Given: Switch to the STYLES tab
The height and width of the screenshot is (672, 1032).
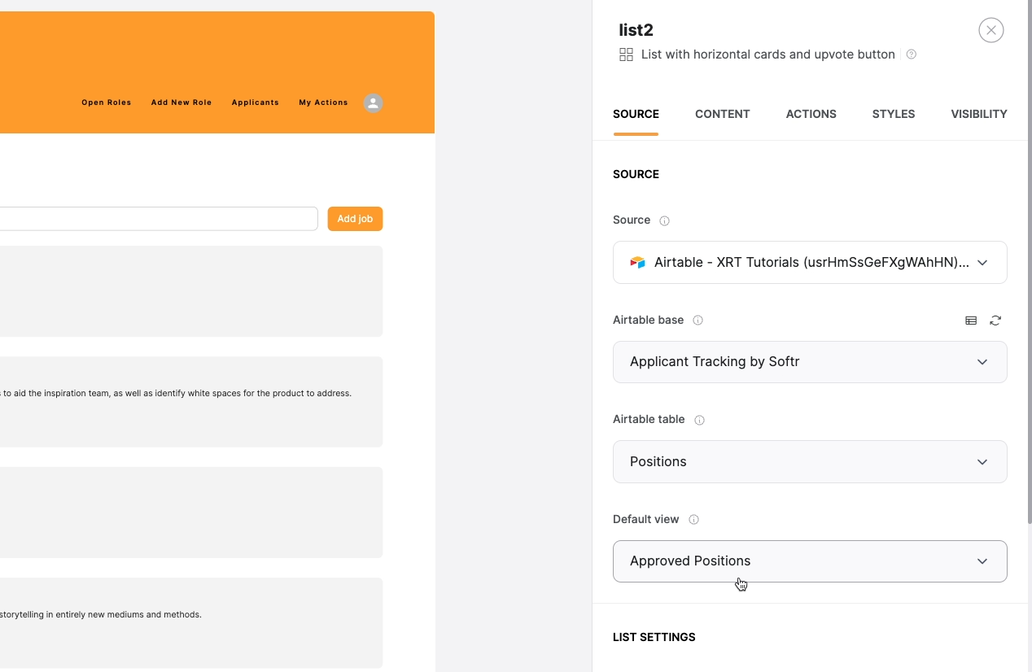Looking at the screenshot, I should (894, 114).
